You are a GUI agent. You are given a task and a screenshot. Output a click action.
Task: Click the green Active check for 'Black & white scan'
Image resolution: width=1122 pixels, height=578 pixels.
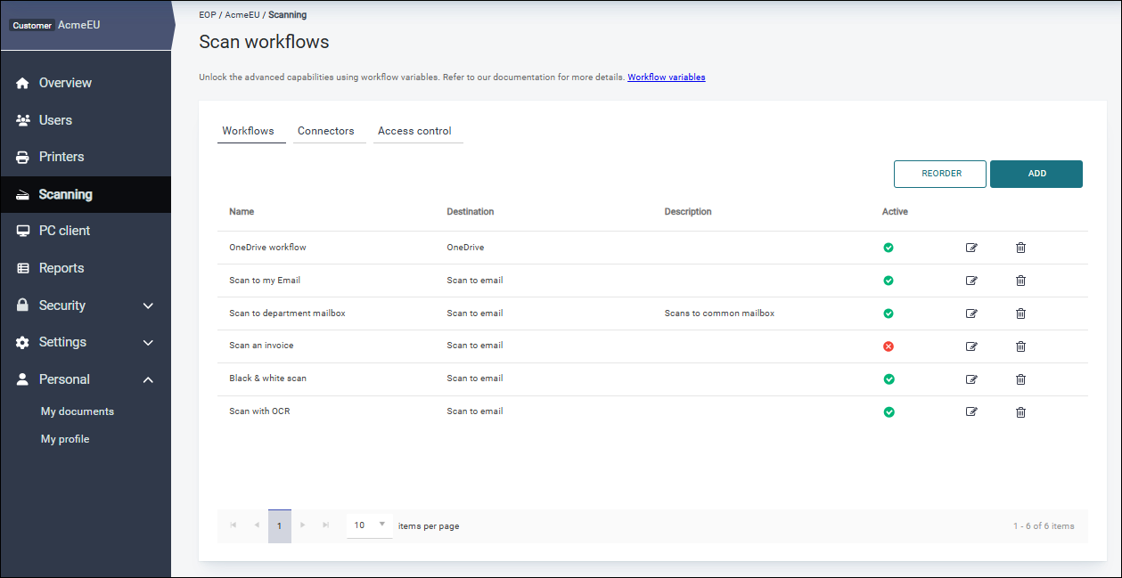click(888, 379)
